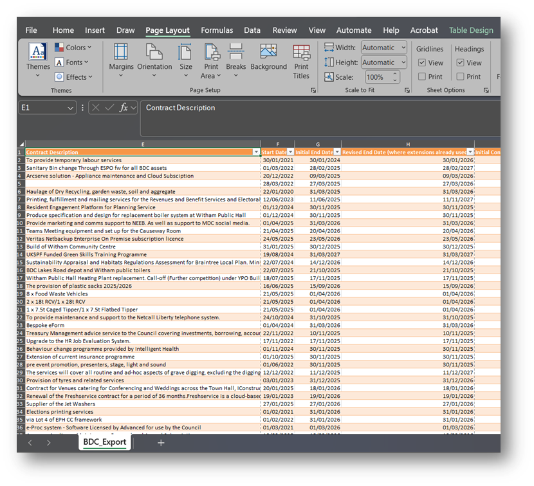
Task: Open Print Area options
Action: pyautogui.click(x=210, y=58)
